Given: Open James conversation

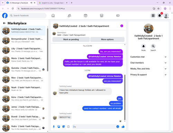Looking at the screenshot, I should pos(23,108).
